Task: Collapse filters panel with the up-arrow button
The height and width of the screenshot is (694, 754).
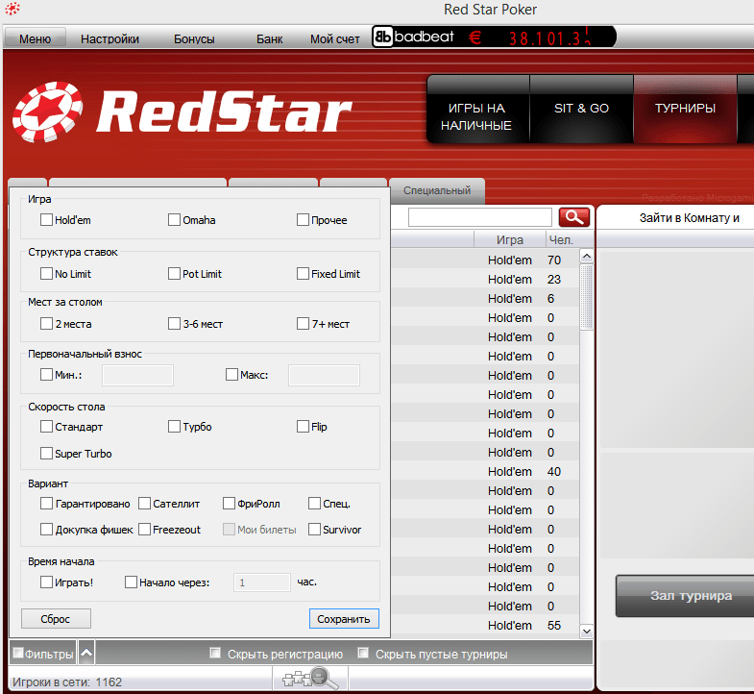Action: pyautogui.click(x=86, y=653)
